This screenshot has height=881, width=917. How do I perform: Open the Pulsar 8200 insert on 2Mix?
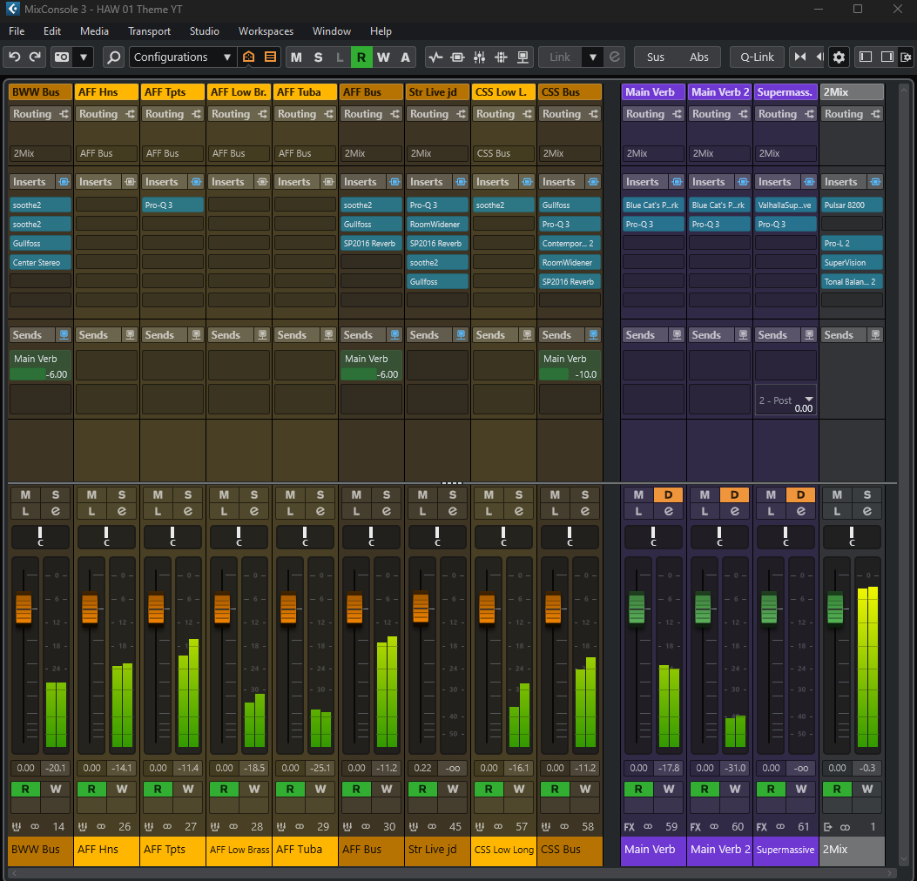pyautogui.click(x=852, y=205)
